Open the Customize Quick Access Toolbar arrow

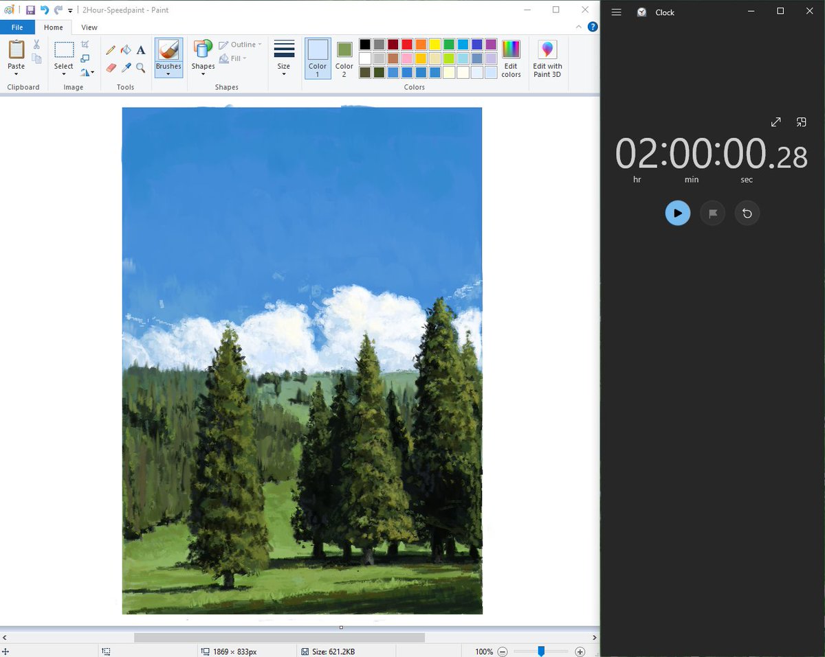[70, 11]
